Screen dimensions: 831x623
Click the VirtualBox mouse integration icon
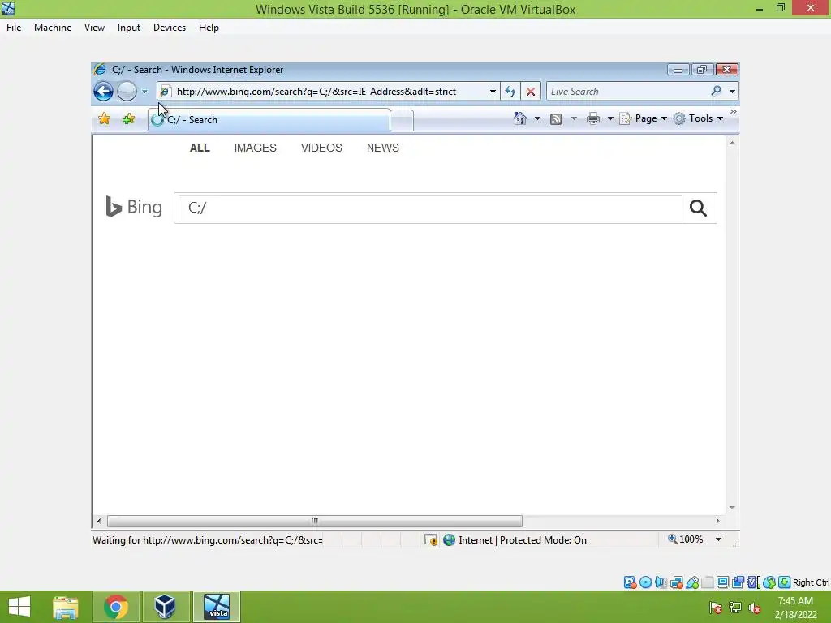[x=769, y=582]
